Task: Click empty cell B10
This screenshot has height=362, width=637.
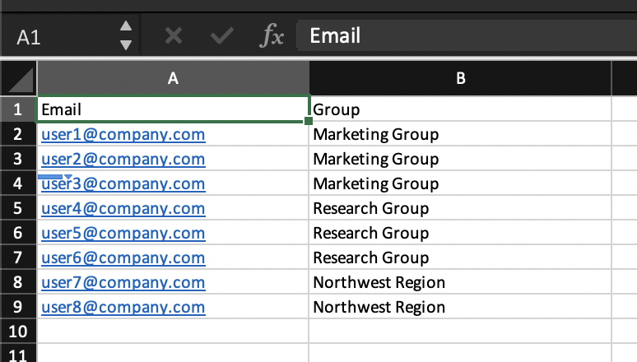Action: coord(460,331)
